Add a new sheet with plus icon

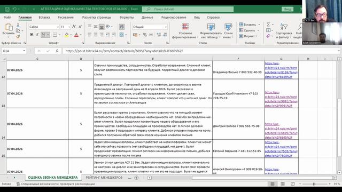pos(136,178)
